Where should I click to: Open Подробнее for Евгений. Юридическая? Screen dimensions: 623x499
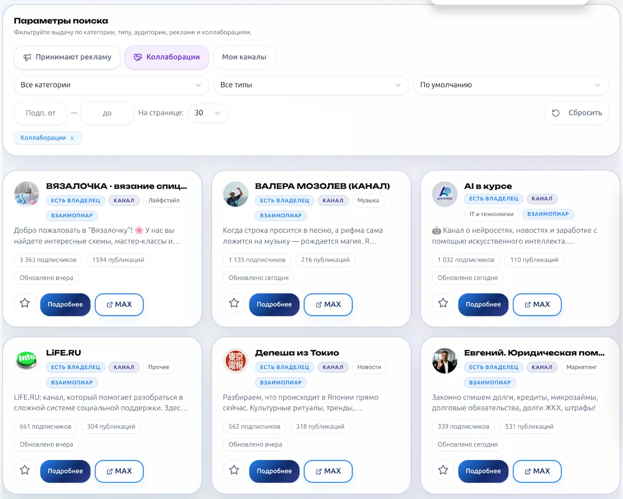point(483,471)
